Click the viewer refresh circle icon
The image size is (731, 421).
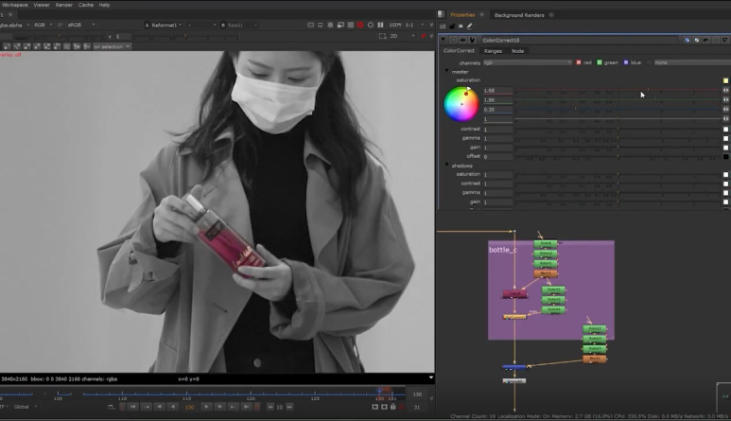click(371, 25)
